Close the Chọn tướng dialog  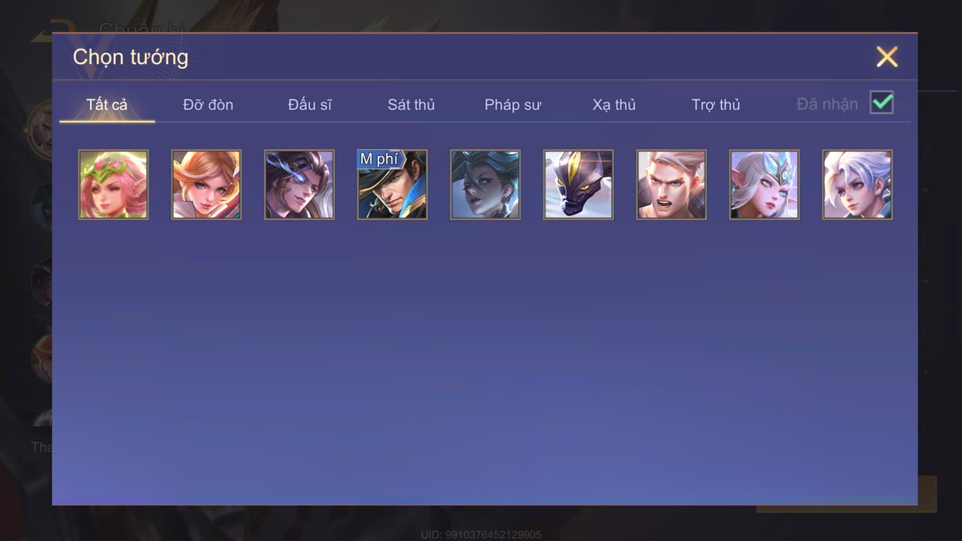(x=887, y=57)
